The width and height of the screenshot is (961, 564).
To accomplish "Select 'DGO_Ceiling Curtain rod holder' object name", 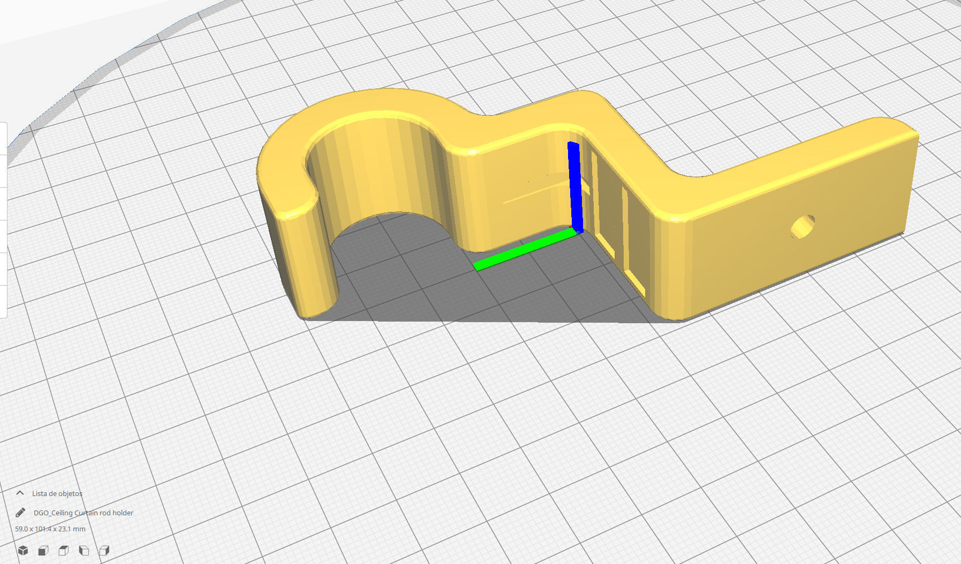I will click(x=84, y=513).
